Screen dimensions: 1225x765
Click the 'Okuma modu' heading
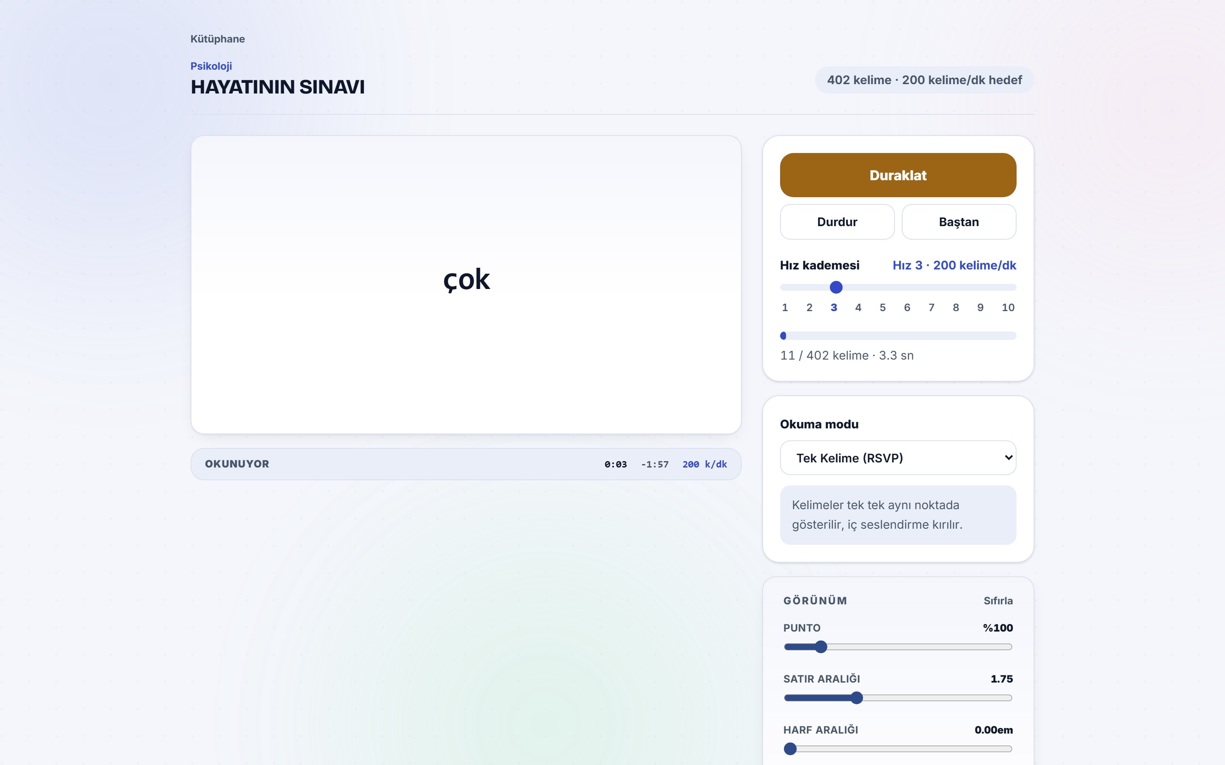click(x=819, y=424)
